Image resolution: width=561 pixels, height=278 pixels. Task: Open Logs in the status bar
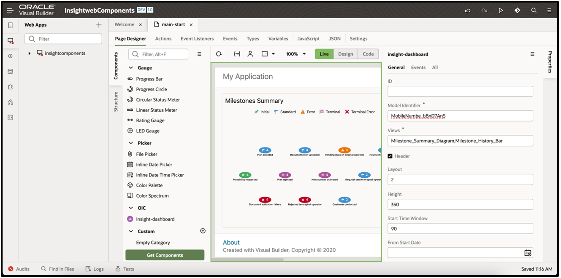click(95, 269)
